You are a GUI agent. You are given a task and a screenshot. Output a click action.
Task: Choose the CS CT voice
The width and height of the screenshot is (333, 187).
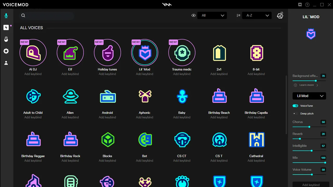tap(182, 140)
